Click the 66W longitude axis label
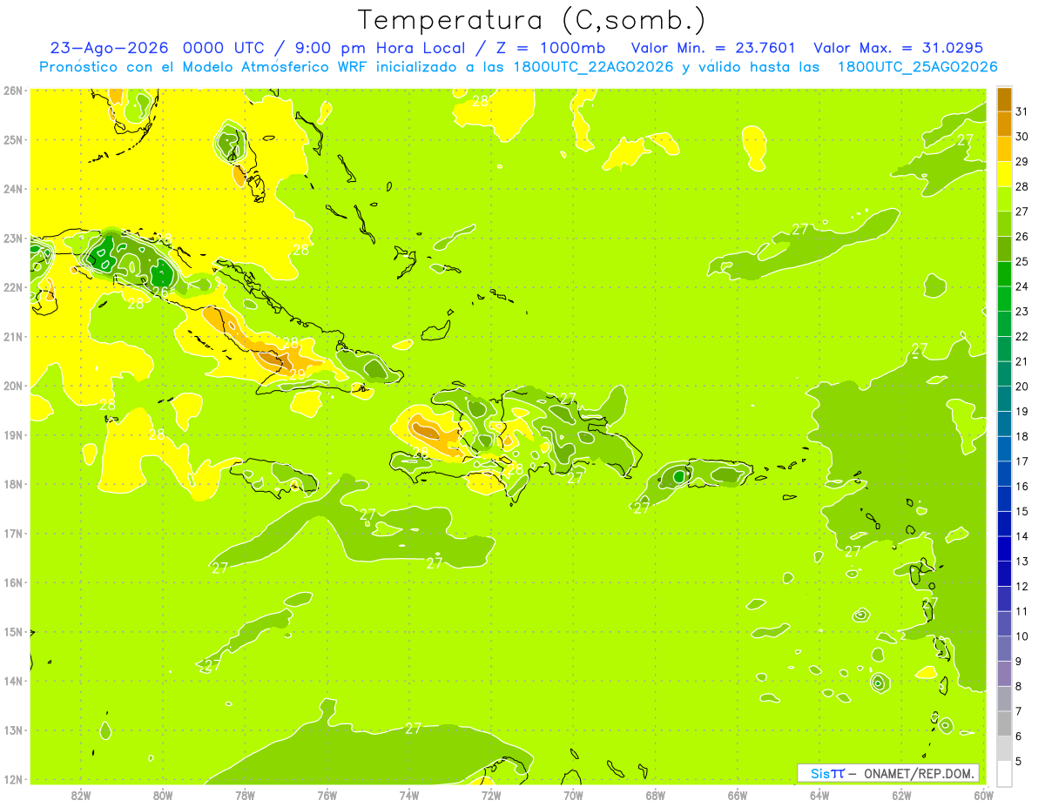 (x=738, y=794)
